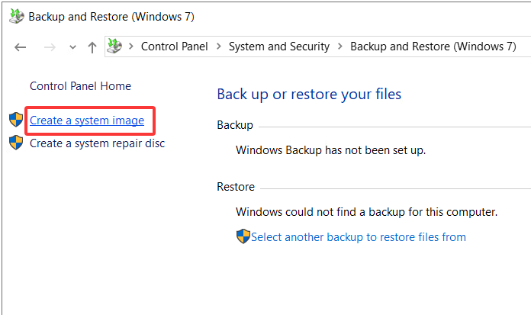Go back using the Back arrow
Screen dimensions: 531x315
point(21,47)
